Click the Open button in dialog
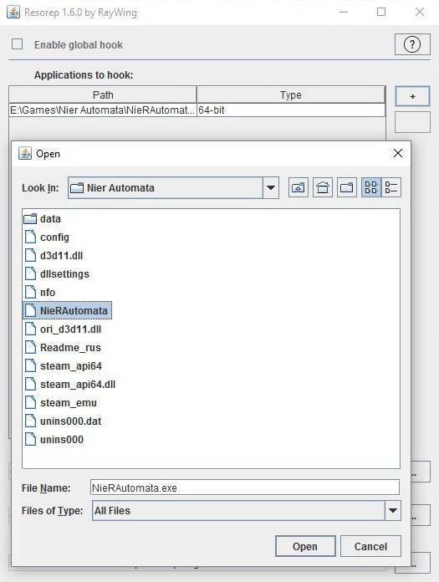Image resolution: width=439 pixels, height=582 pixels. [305, 546]
